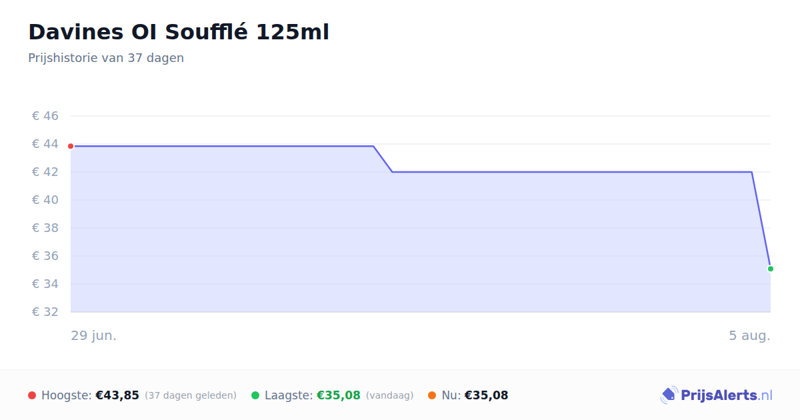Open the PrijsAlerts.nl brand link
Viewport: 800px width, 420px height.
pyautogui.click(x=717, y=395)
